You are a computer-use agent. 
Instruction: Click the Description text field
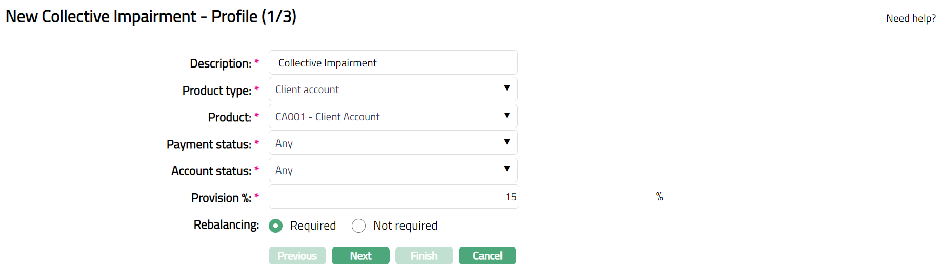(x=393, y=63)
